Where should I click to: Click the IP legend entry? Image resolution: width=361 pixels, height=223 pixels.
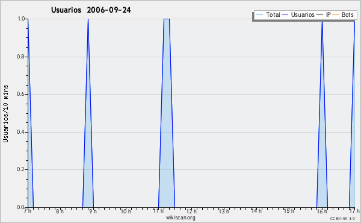click(324, 14)
